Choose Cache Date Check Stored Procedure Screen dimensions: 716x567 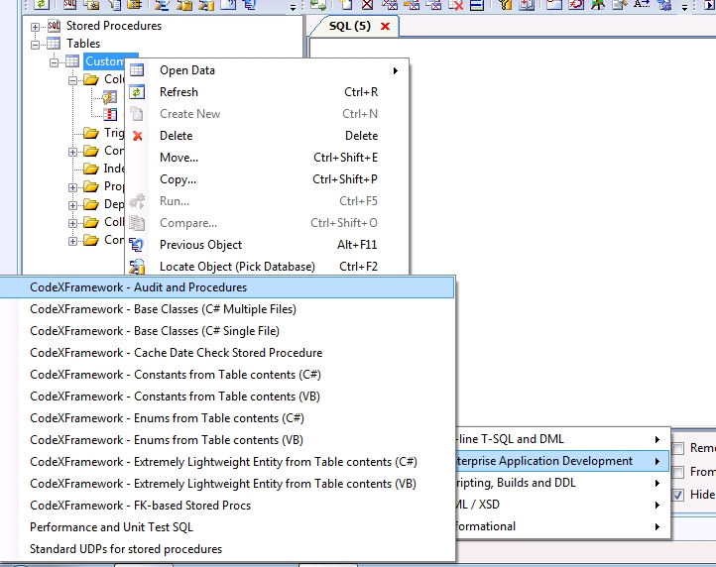227,353
